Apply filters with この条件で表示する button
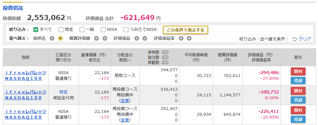The image size is (318, 125). 185,30
